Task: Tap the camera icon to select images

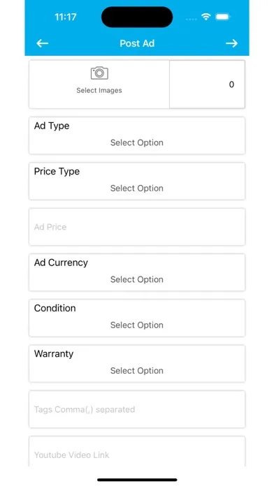Action: point(99,73)
